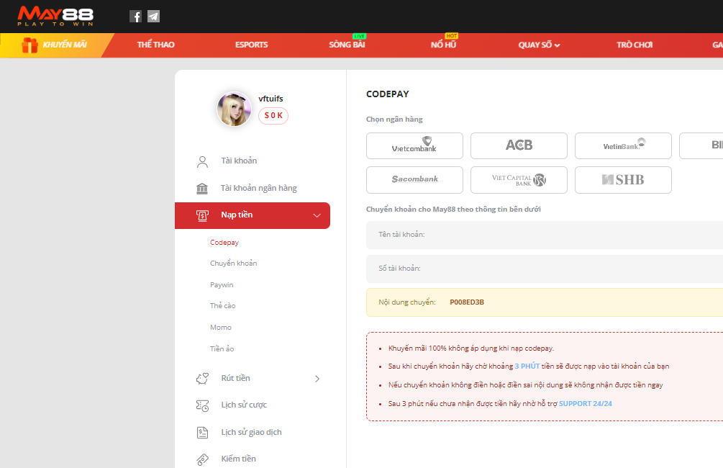The height and width of the screenshot is (468, 723).
Task: Click the Tài khoản person icon
Action: (202, 161)
